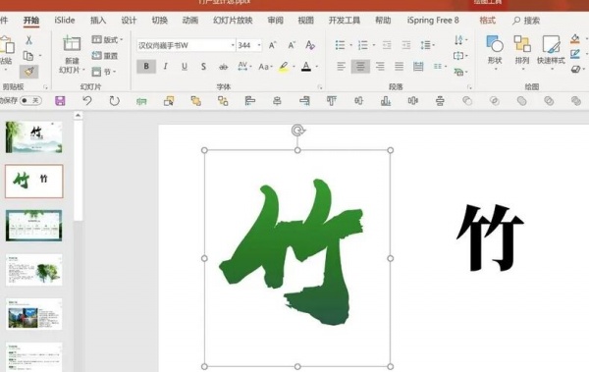Click the 重置 reset button
The image size is (589, 372).
tap(105, 56)
